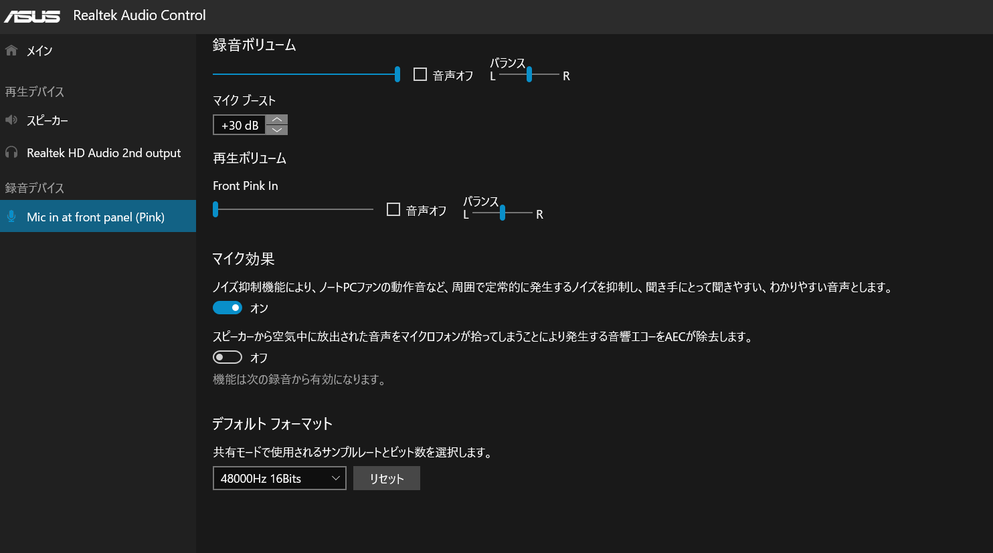Open the メイン page in sidebar
This screenshot has width=993, height=553.
pos(39,51)
